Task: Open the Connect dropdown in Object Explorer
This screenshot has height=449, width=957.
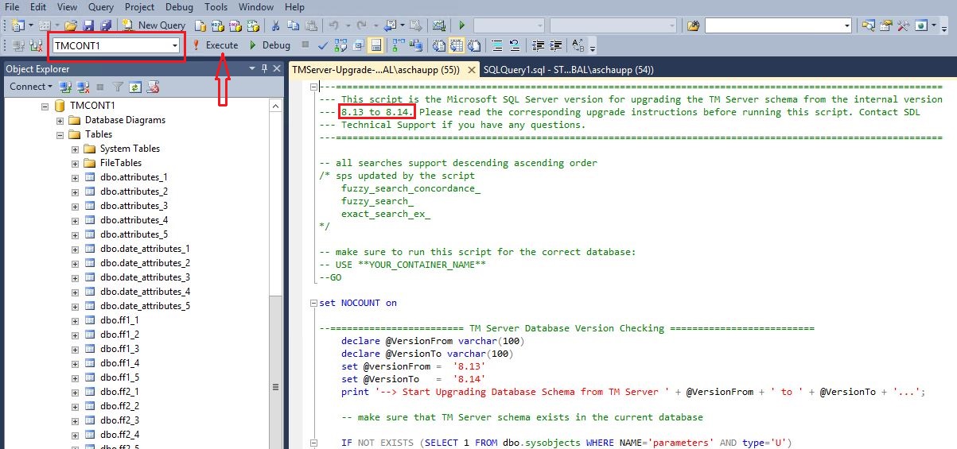Action: click(30, 87)
